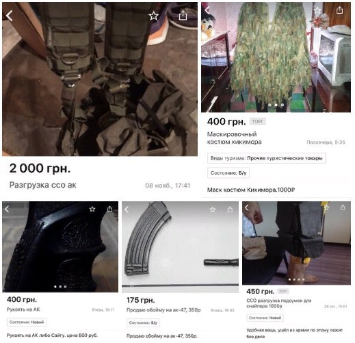This screenshot has height=343, width=355.
Task: Add the Рукоять на АК listing to favorites
Action: [x=92, y=209]
